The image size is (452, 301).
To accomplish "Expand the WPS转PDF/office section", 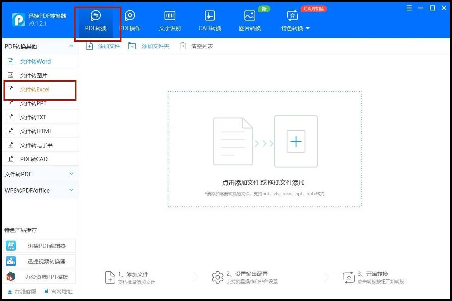I will click(x=71, y=190).
